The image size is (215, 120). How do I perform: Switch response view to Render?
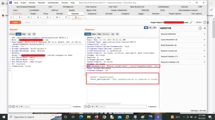(x=106, y=34)
